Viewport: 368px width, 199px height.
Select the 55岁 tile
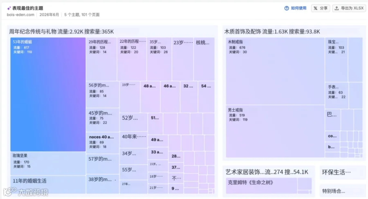pyautogui.click(x=134, y=172)
